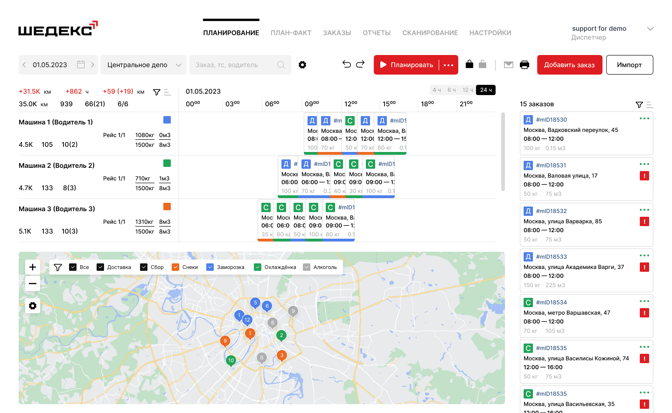Screen dimensions: 672x413
Task: Click the blue color swatch for Машина 1
Action: [x=167, y=120]
